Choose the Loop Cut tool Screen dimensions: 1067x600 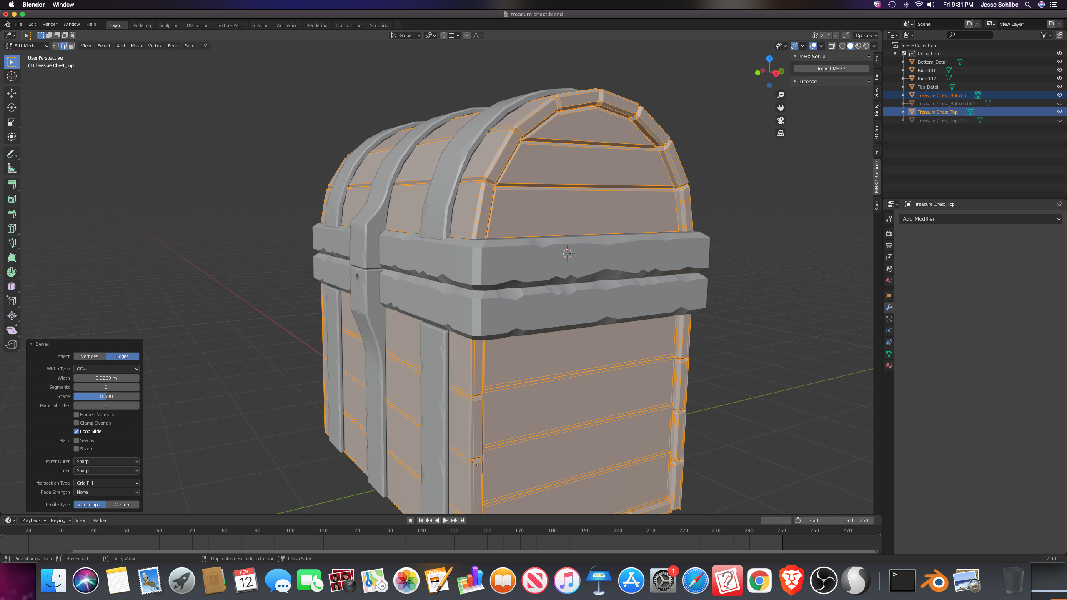12,228
